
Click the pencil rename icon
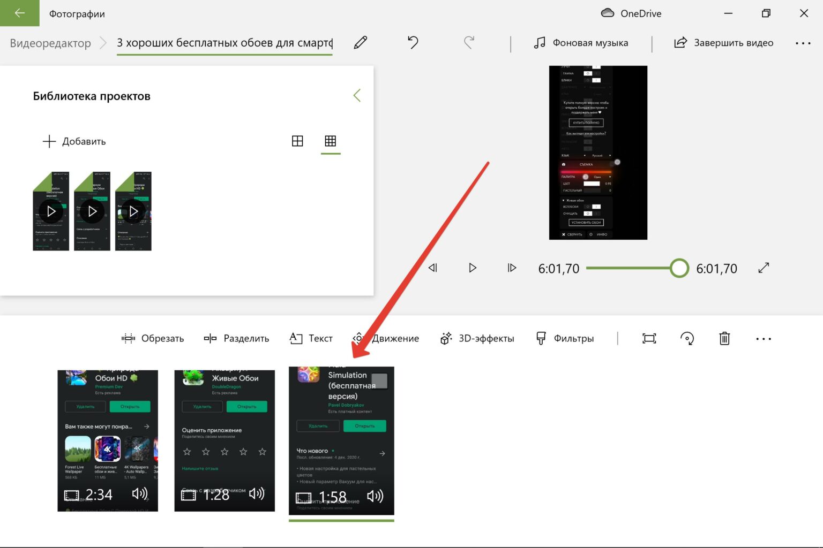(x=361, y=43)
